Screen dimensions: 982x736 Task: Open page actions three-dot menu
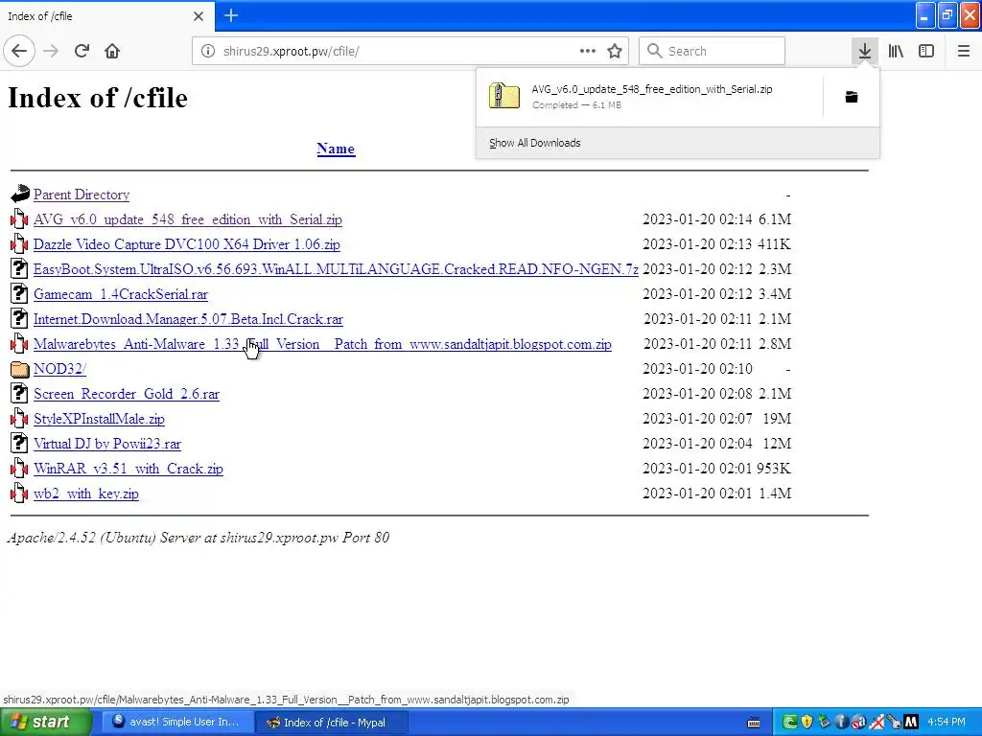[x=588, y=51]
